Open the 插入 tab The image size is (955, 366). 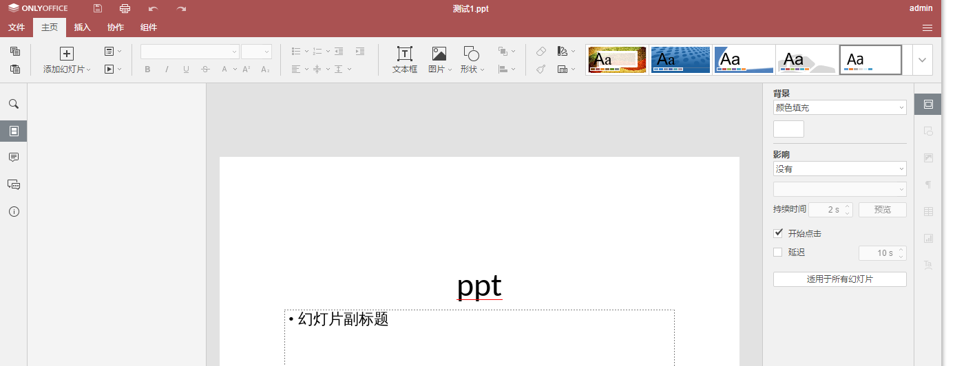coord(83,28)
